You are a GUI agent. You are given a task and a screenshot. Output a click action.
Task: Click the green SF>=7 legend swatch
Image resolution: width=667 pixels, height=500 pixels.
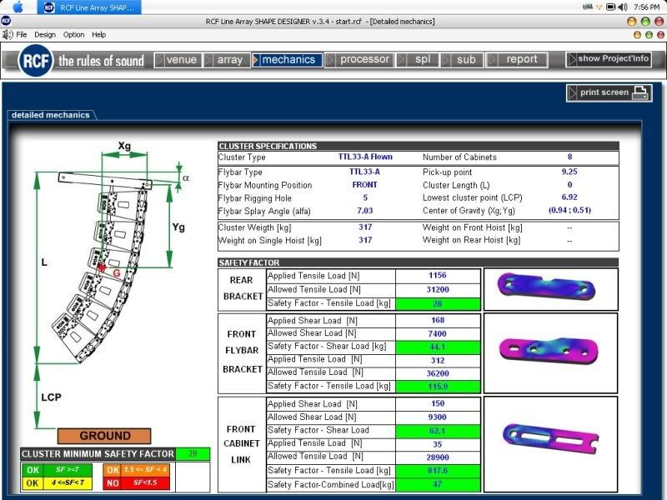click(57, 470)
